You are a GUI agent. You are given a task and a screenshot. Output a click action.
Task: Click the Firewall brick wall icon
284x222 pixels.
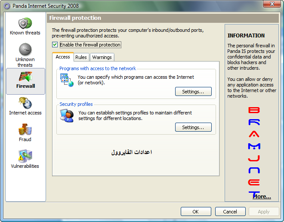tap(25, 77)
